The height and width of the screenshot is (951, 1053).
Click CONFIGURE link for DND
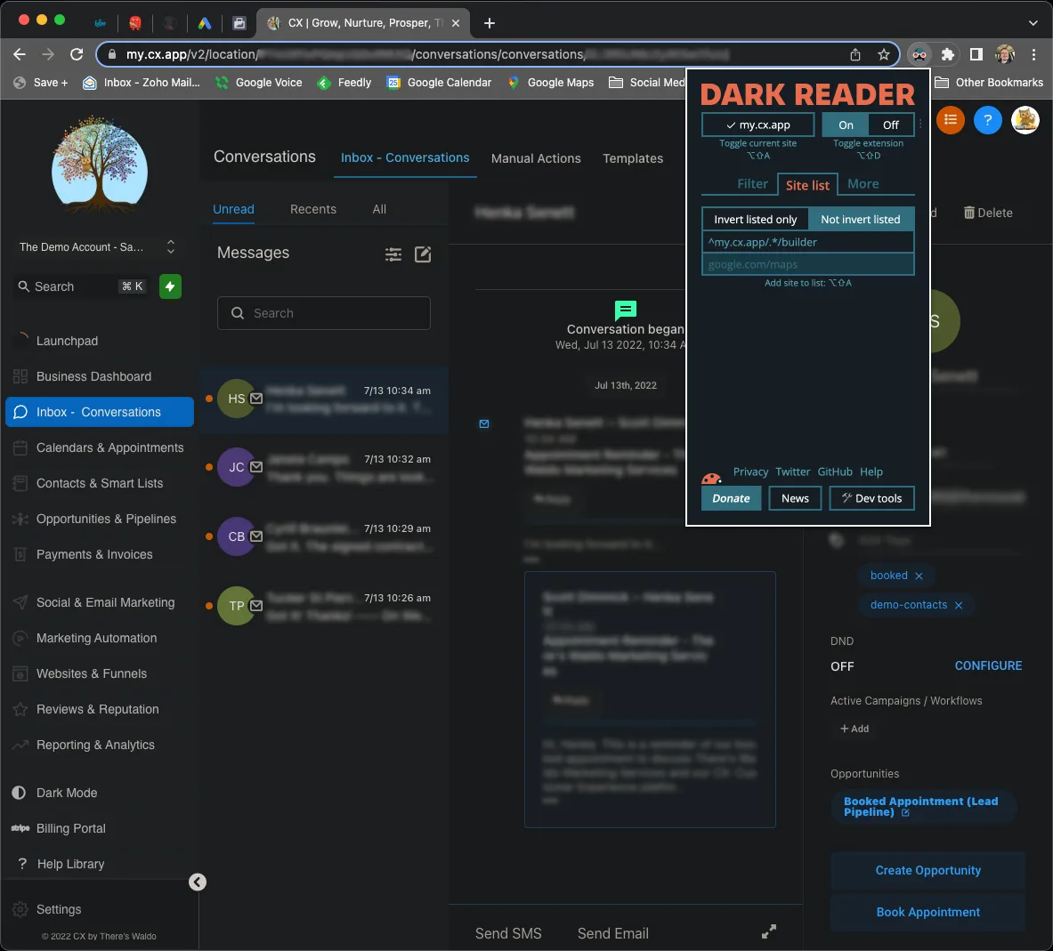tap(988, 665)
